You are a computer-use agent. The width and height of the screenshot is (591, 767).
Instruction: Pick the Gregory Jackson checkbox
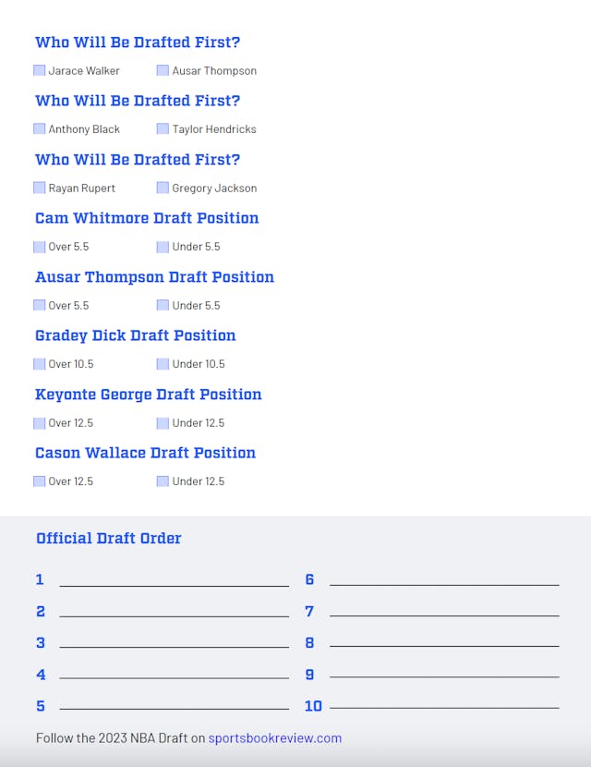[x=163, y=188]
